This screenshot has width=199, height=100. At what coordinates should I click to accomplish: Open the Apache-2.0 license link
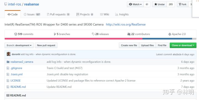(177, 34)
